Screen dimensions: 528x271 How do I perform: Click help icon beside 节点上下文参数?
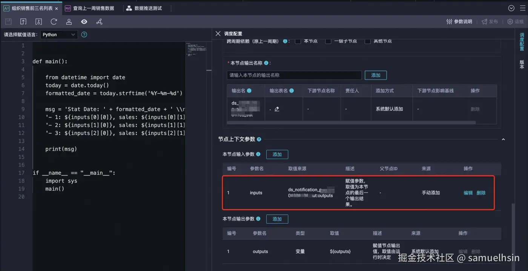259,139
